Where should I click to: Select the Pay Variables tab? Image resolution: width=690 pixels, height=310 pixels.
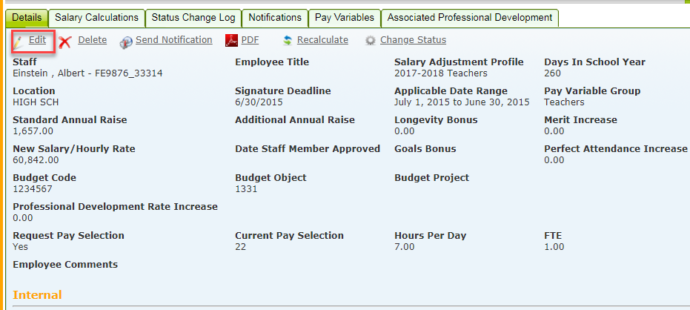point(345,18)
